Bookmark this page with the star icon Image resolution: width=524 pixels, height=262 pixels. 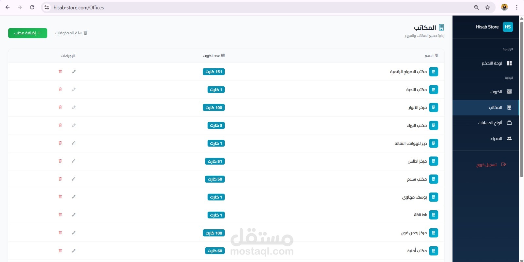[x=488, y=8]
